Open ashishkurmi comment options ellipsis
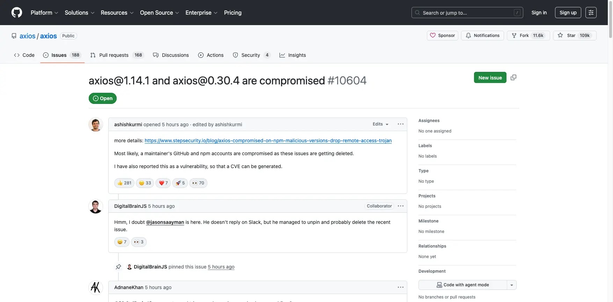The width and height of the screenshot is (613, 302). pos(400,124)
